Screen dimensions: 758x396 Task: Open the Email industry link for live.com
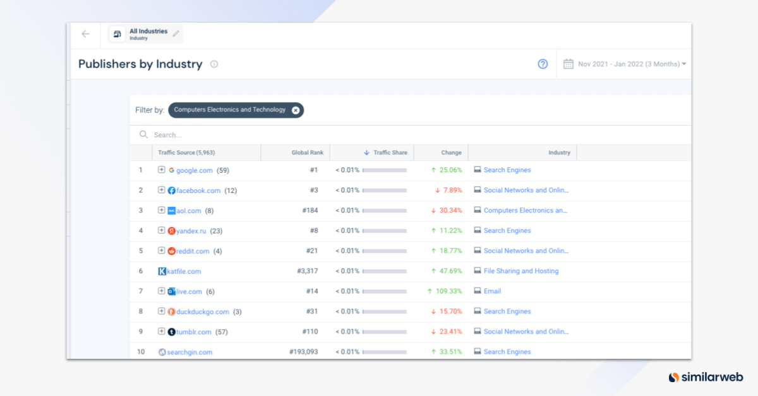coord(491,291)
